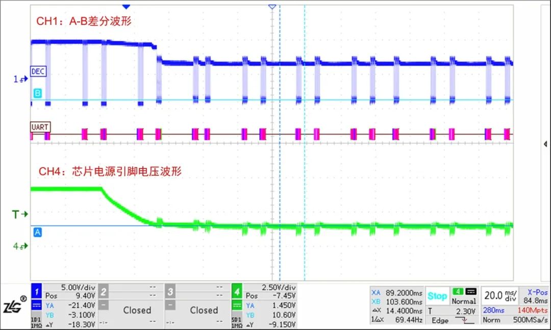Click the CH1 coupling icon in the status bar
The width and height of the screenshot is (551, 330).
click(36, 306)
